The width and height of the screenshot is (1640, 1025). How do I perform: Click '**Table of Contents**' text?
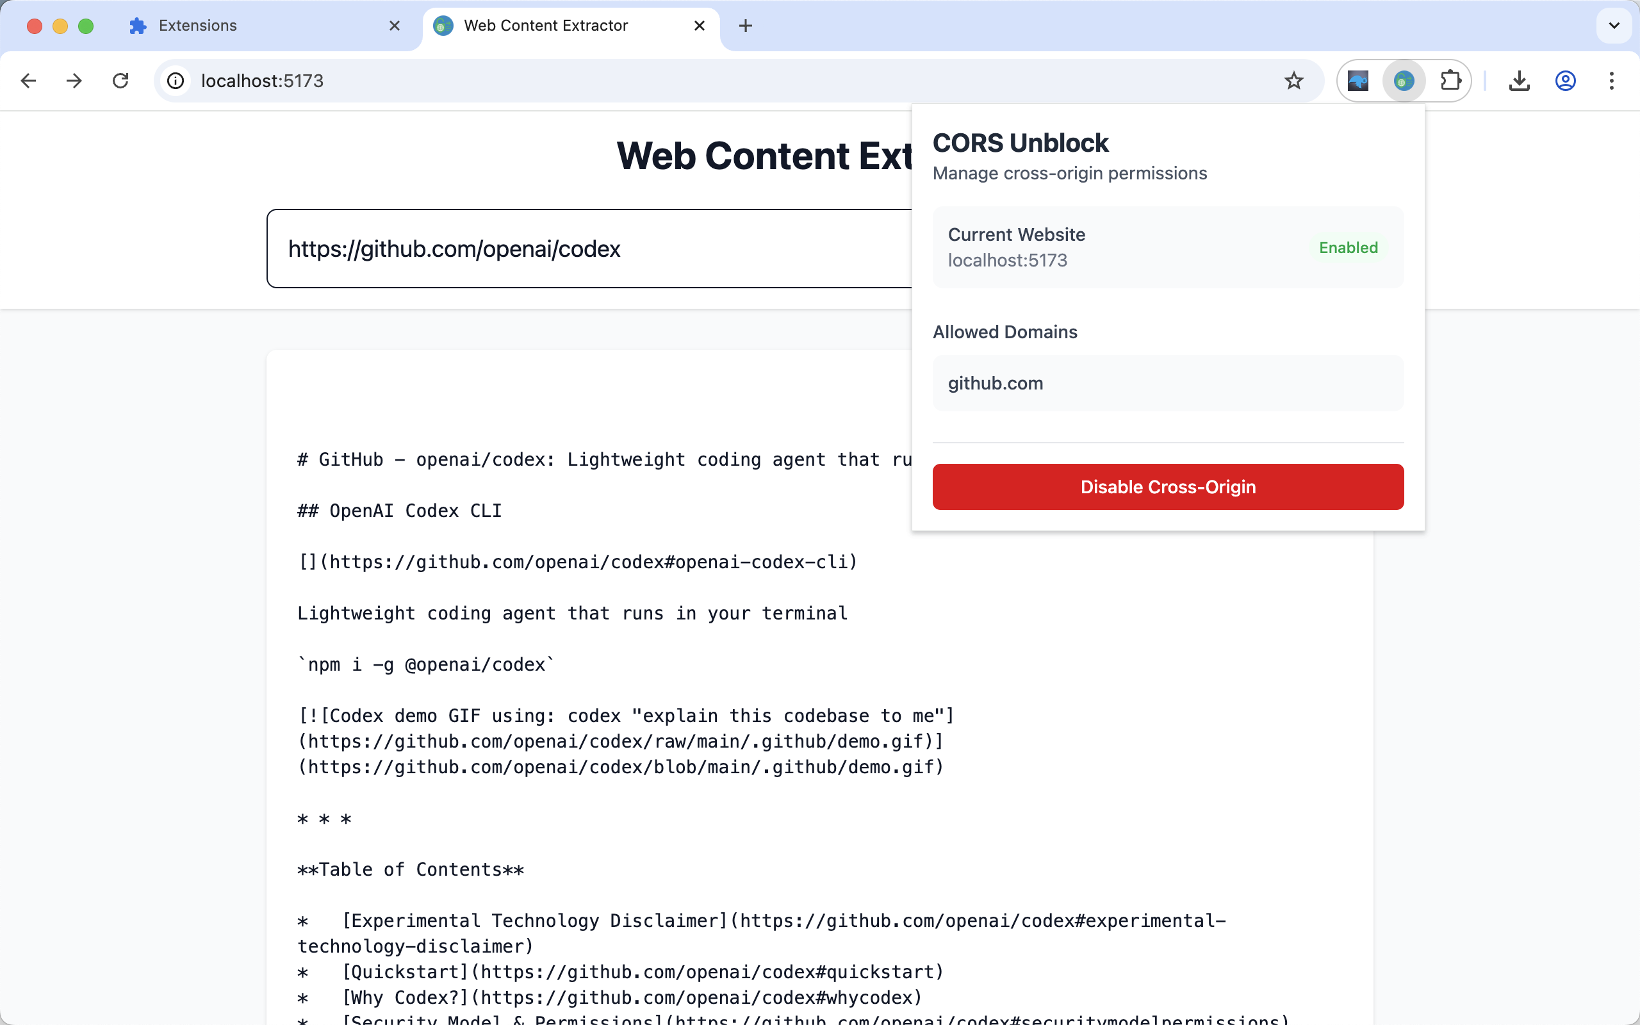click(410, 870)
